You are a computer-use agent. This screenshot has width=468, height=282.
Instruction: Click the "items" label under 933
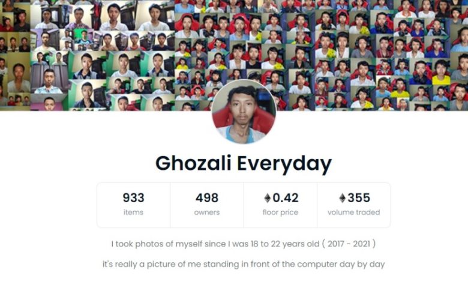[133, 212]
